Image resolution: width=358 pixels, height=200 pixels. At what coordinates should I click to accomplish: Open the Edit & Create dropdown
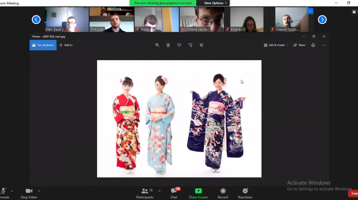[x=276, y=45]
